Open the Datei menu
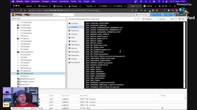197x110 pixels. click(x=27, y=1)
